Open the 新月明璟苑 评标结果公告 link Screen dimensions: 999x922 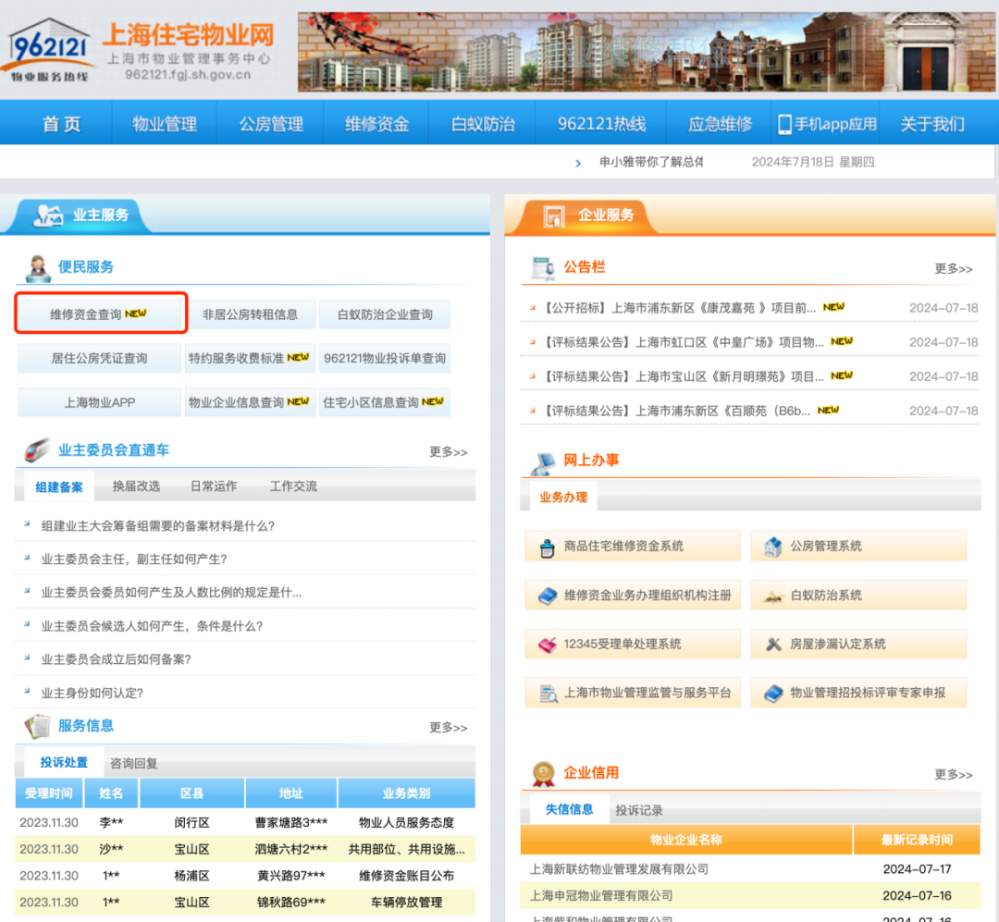pyautogui.click(x=683, y=377)
